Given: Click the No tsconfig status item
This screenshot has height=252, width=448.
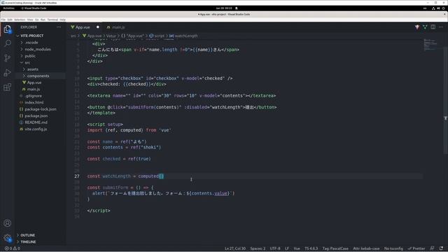Looking at the screenshot, I should pos(393,248).
